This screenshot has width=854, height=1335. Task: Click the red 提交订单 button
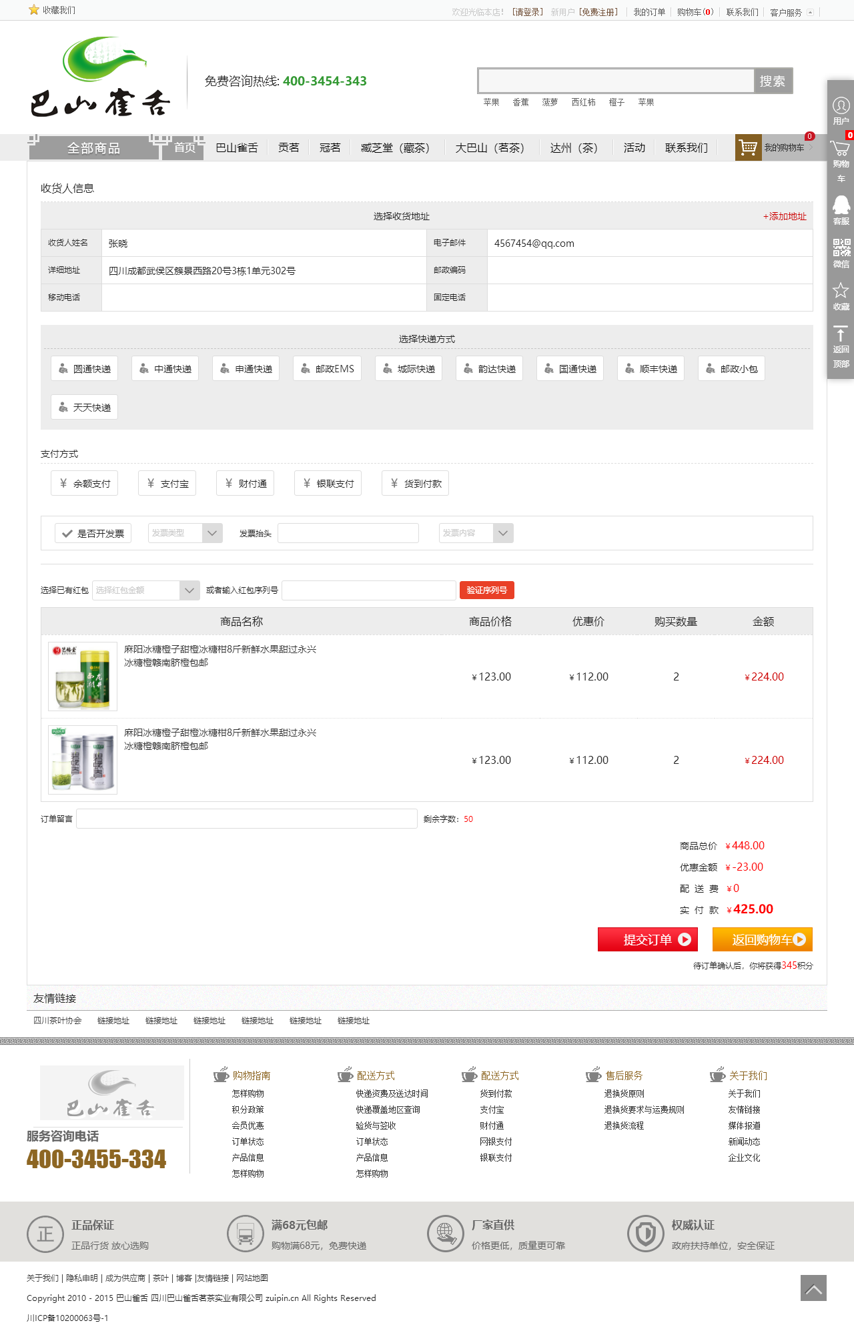coord(647,939)
